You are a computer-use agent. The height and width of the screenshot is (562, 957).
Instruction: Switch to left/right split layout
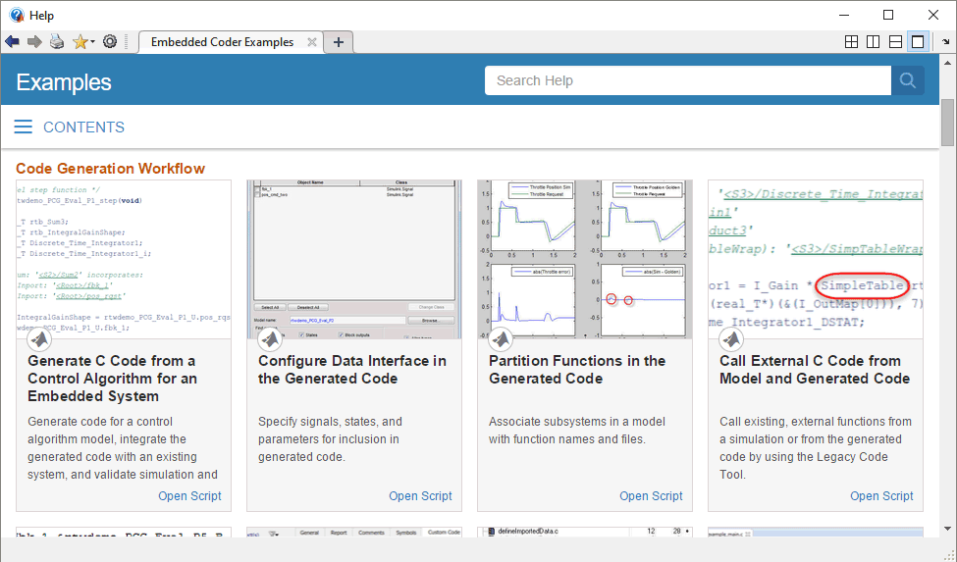(x=874, y=42)
